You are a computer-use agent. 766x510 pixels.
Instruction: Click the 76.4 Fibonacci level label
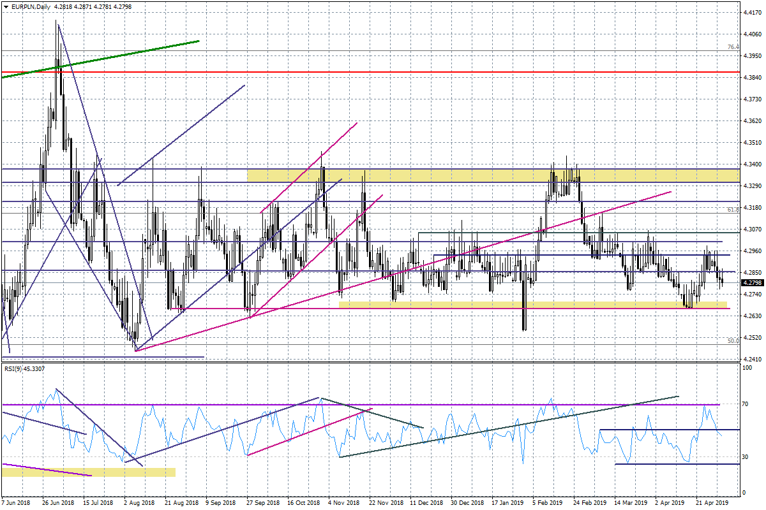(x=733, y=47)
